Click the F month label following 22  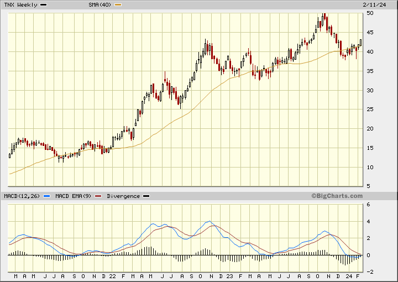pyautogui.click(x=123, y=276)
